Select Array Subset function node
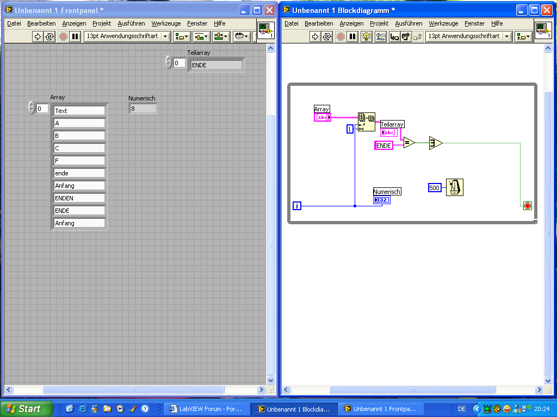557x417 pixels. tap(366, 122)
